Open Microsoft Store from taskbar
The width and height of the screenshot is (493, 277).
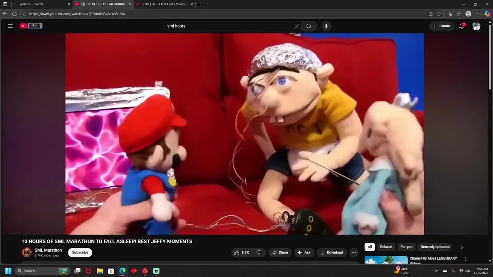[x=111, y=271]
